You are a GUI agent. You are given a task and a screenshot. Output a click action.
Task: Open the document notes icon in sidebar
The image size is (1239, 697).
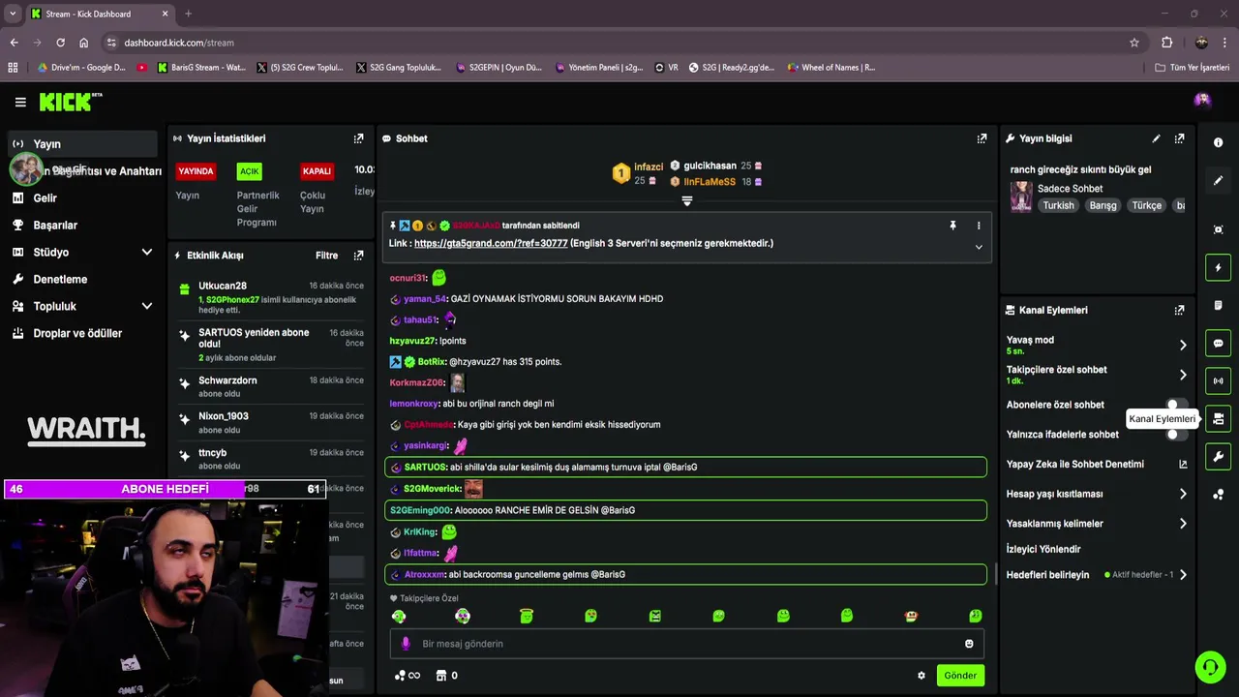click(1218, 305)
